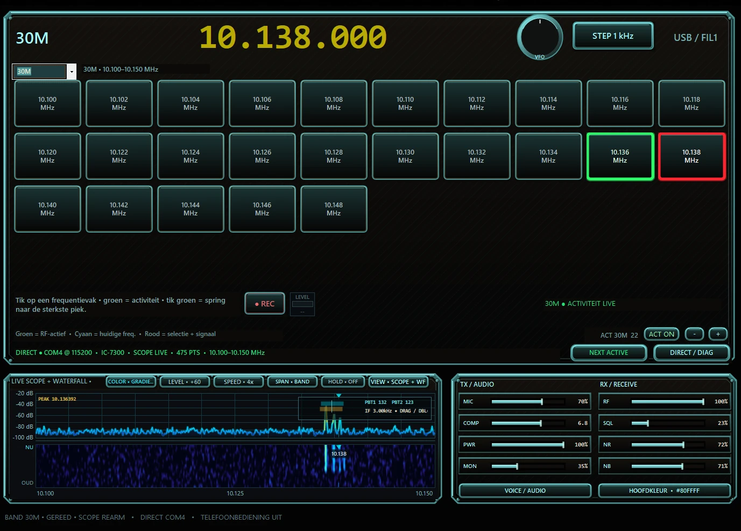Open DIRECT / DIAG panel
The height and width of the screenshot is (531, 741).
[x=691, y=353]
